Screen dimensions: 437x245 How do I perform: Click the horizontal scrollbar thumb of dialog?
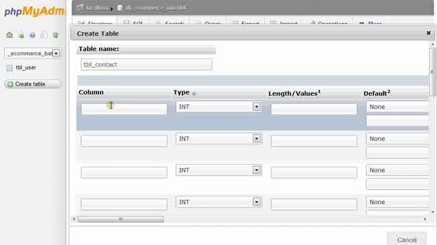(x=121, y=219)
